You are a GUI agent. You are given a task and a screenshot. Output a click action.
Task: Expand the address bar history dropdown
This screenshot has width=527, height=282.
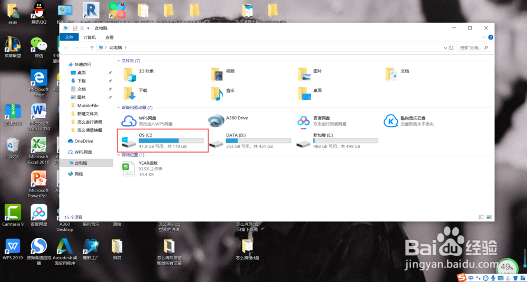click(446, 48)
